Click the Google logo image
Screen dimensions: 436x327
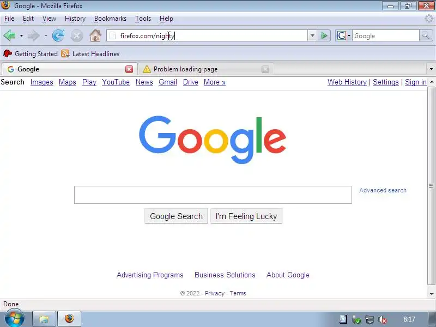point(213,140)
